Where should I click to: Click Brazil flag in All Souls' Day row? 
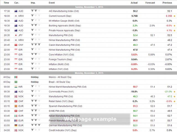[16, 82]
